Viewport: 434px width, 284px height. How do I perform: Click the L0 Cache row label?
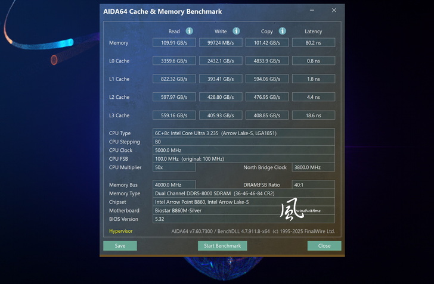coord(119,61)
